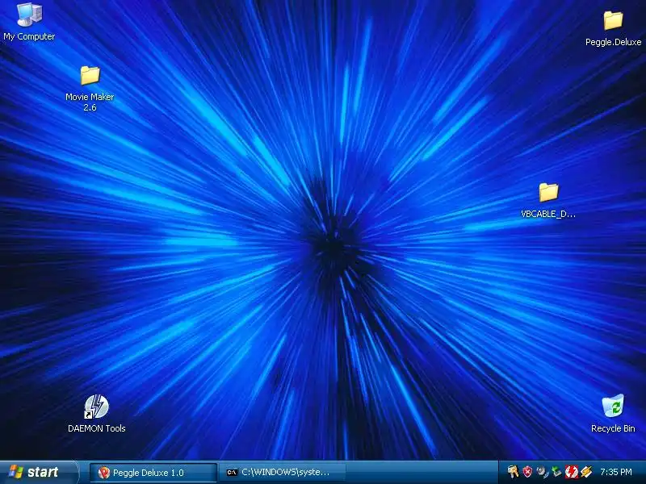Click the Safely Remove Hardware tray icon
This screenshot has height=484, width=646.
click(x=556, y=472)
